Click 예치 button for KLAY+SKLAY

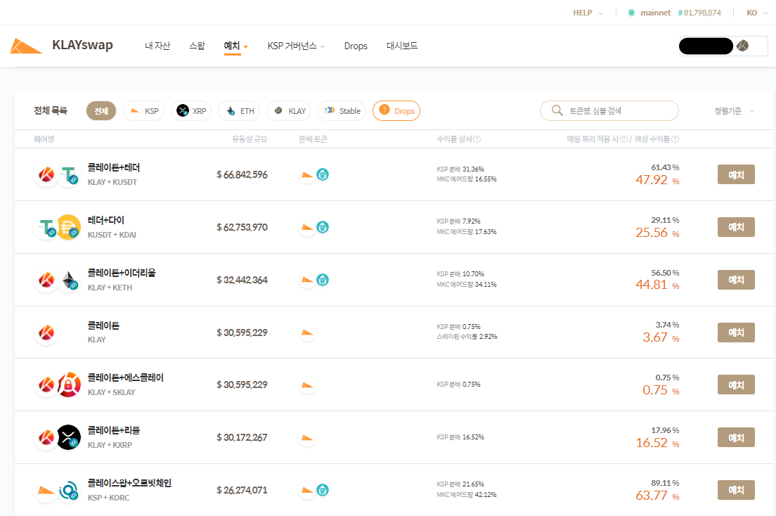click(736, 385)
